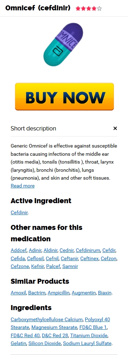Select the Cefdinirum link
Viewport: 128px width, 355px height.
coord(88,251)
